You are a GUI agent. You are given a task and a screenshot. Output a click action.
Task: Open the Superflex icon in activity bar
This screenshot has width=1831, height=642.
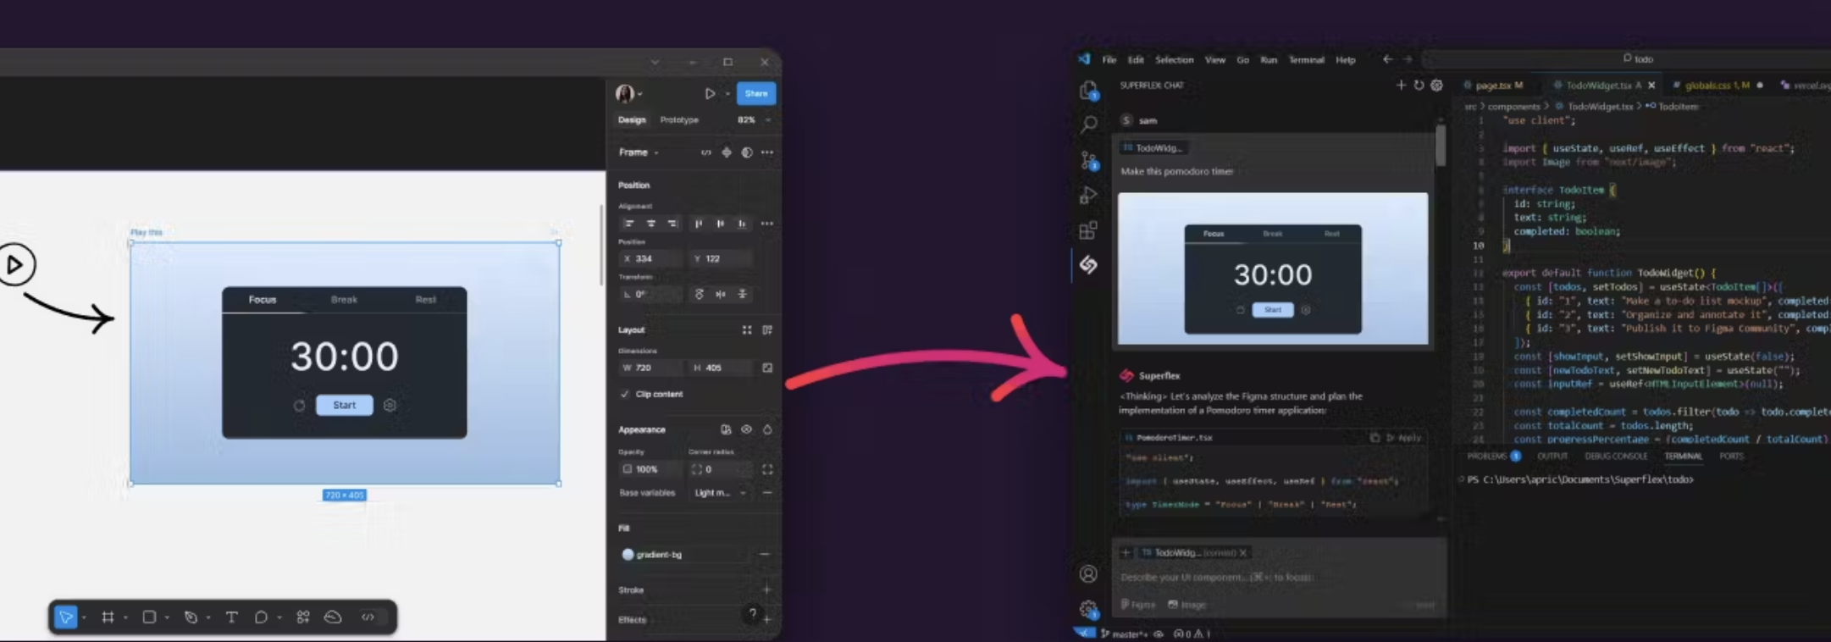(x=1089, y=265)
